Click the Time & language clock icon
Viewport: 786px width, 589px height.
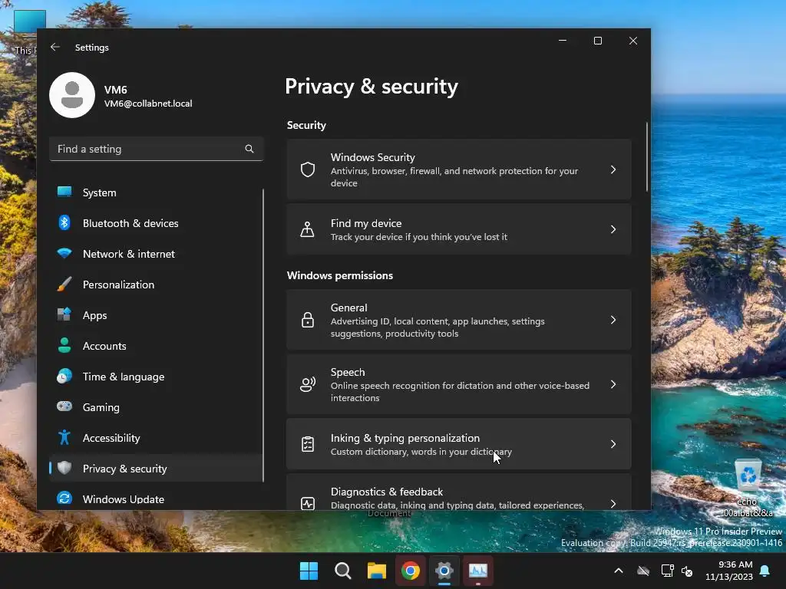tap(64, 376)
